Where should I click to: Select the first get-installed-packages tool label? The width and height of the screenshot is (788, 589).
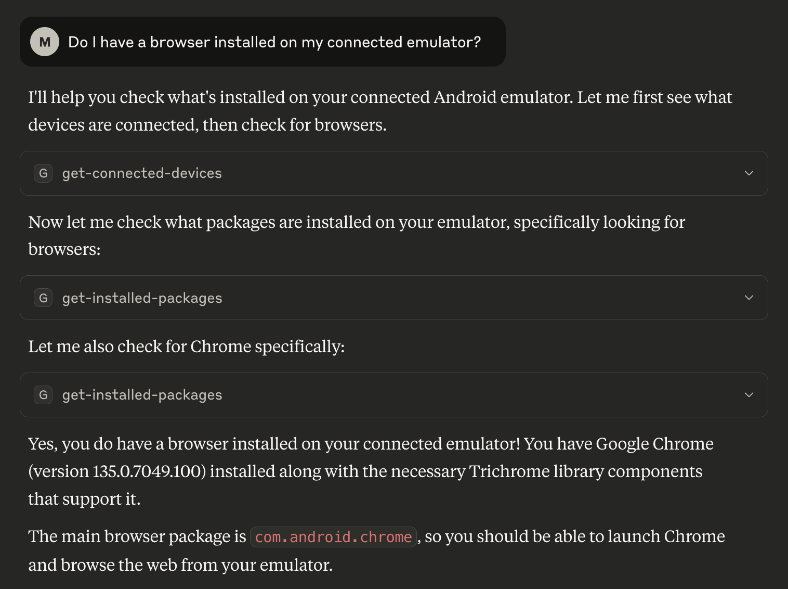pyautogui.click(x=142, y=298)
